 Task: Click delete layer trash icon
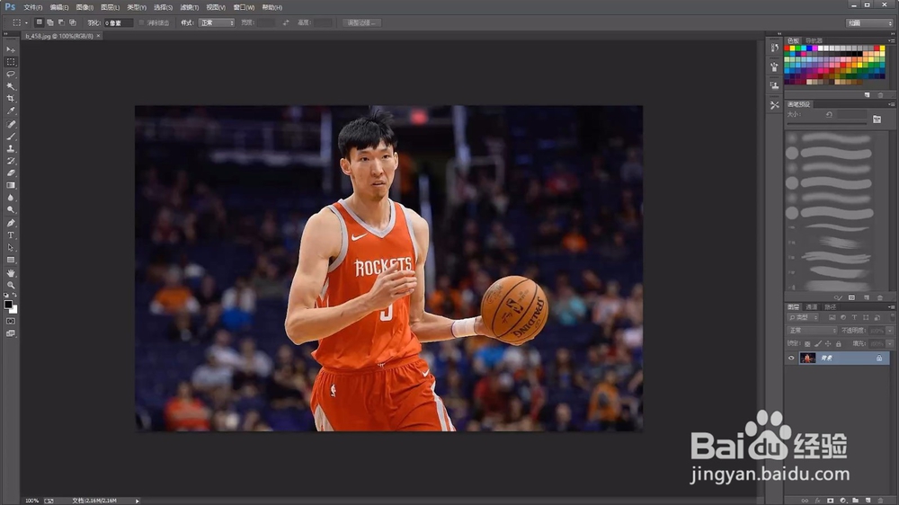pyautogui.click(x=880, y=501)
